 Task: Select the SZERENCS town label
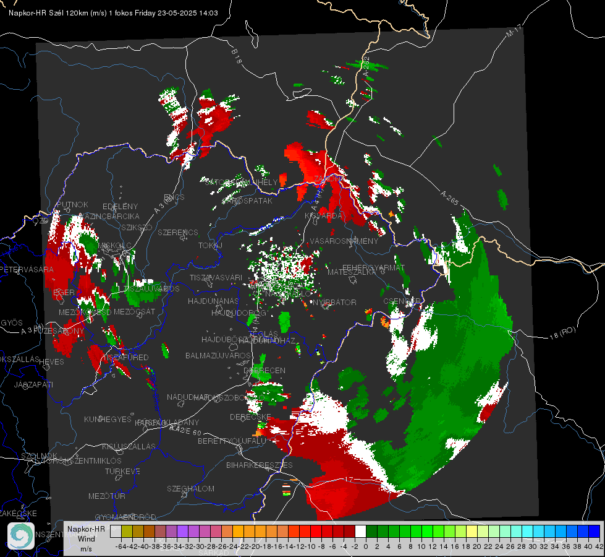click(178, 232)
